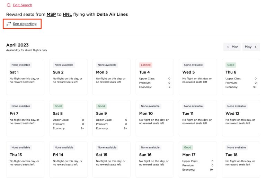The image size is (266, 179).
Task: Click the Fri 7 date card
Action: (x=25, y=118)
